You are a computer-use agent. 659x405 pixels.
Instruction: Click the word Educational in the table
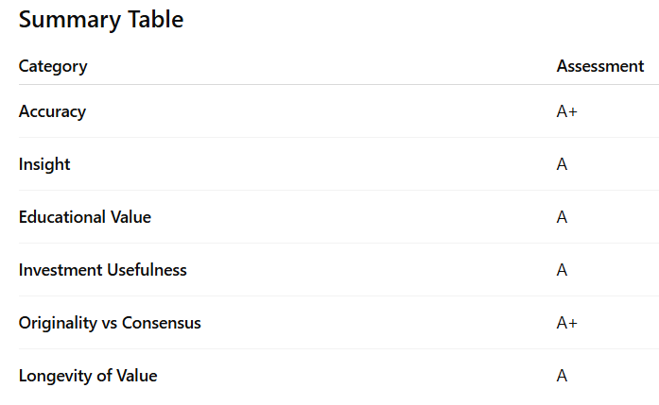pos(61,217)
